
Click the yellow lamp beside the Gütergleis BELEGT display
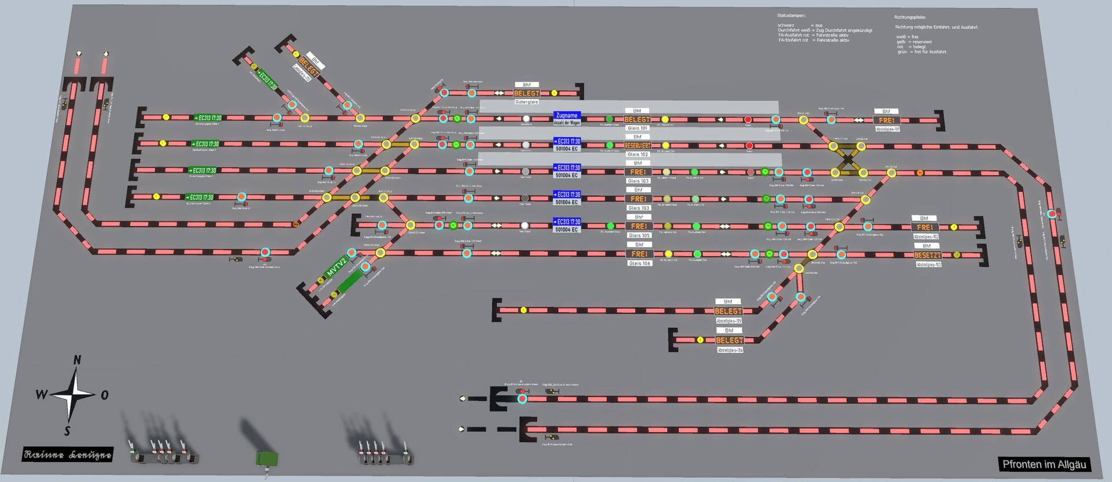554,93
